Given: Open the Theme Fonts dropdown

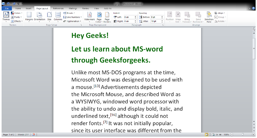Looking at the screenshot, I should [x=16, y=17].
